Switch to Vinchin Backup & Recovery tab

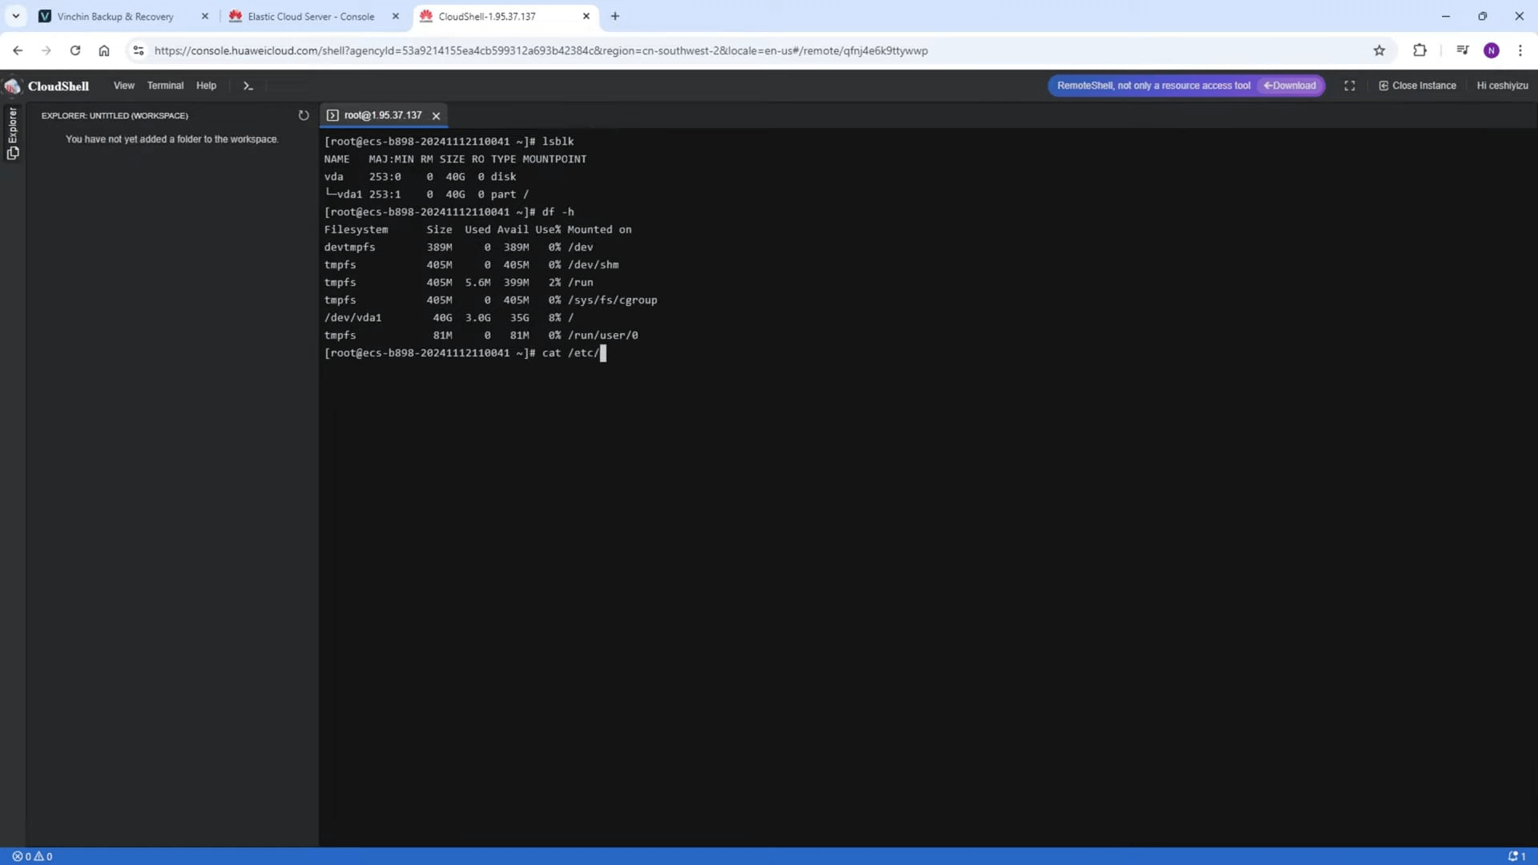click(115, 16)
